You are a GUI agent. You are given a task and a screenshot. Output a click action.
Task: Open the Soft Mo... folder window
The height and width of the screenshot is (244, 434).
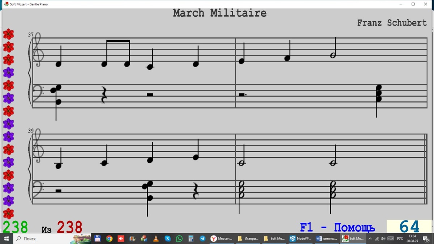[x=274, y=239]
